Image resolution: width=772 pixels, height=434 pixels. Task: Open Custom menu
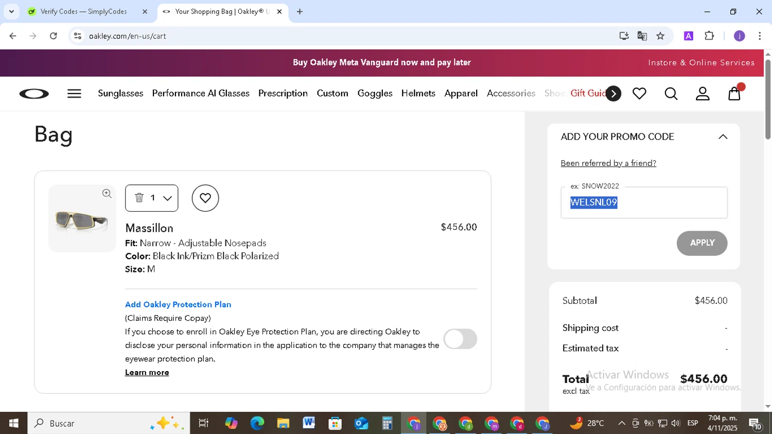click(x=332, y=93)
